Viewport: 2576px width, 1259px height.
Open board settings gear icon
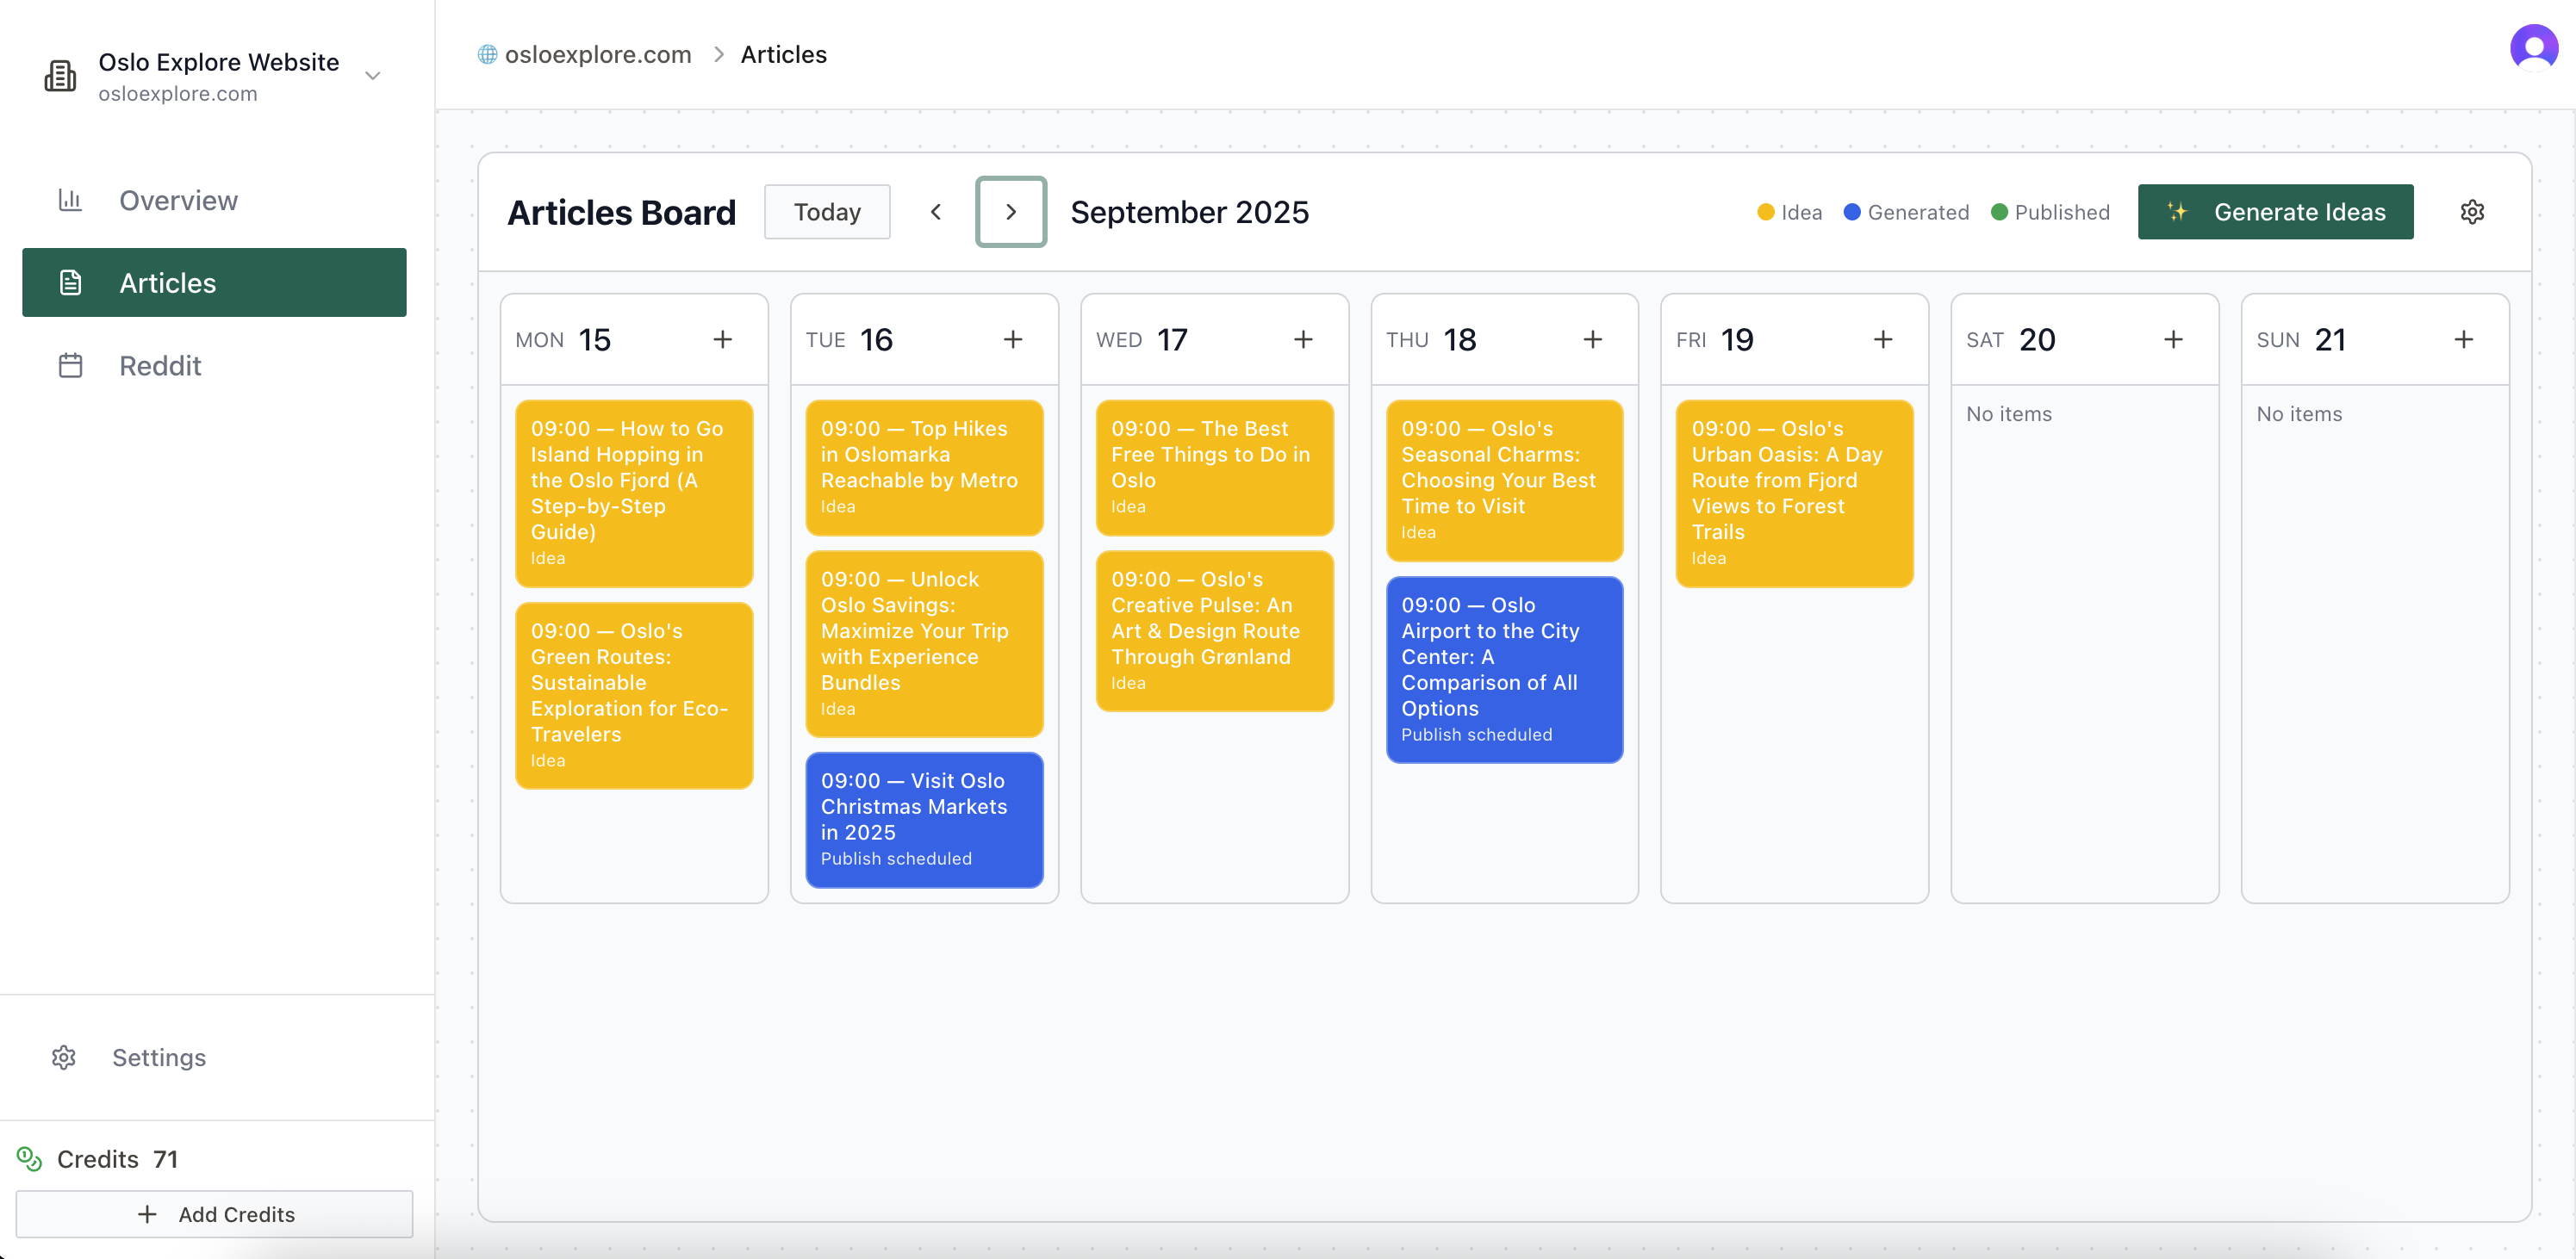(x=2471, y=212)
